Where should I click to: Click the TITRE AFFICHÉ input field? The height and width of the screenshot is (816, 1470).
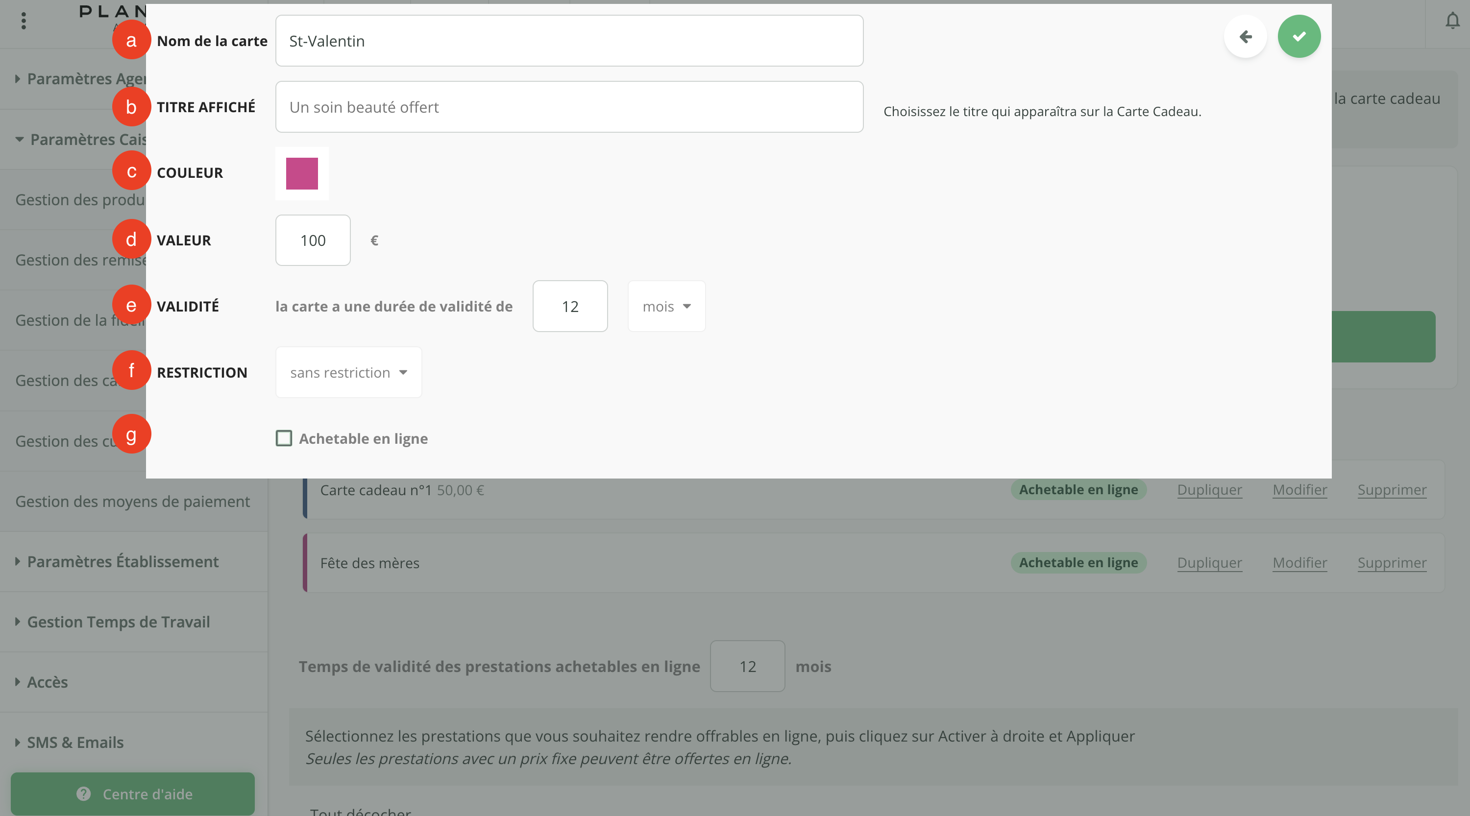(569, 107)
